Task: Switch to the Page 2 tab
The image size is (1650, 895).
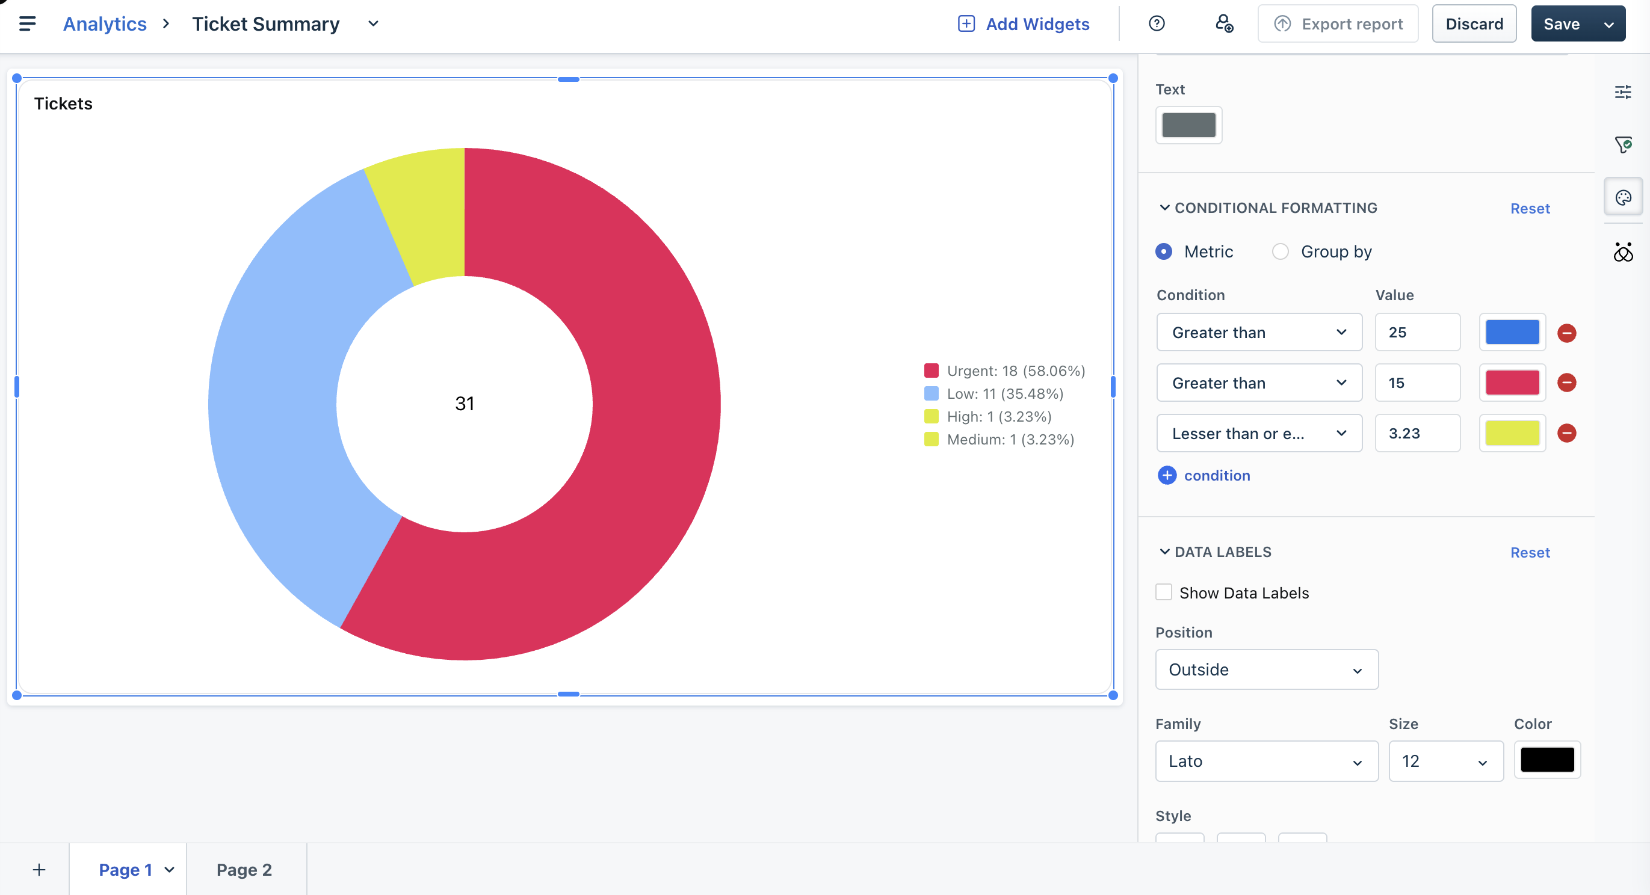Action: [244, 869]
